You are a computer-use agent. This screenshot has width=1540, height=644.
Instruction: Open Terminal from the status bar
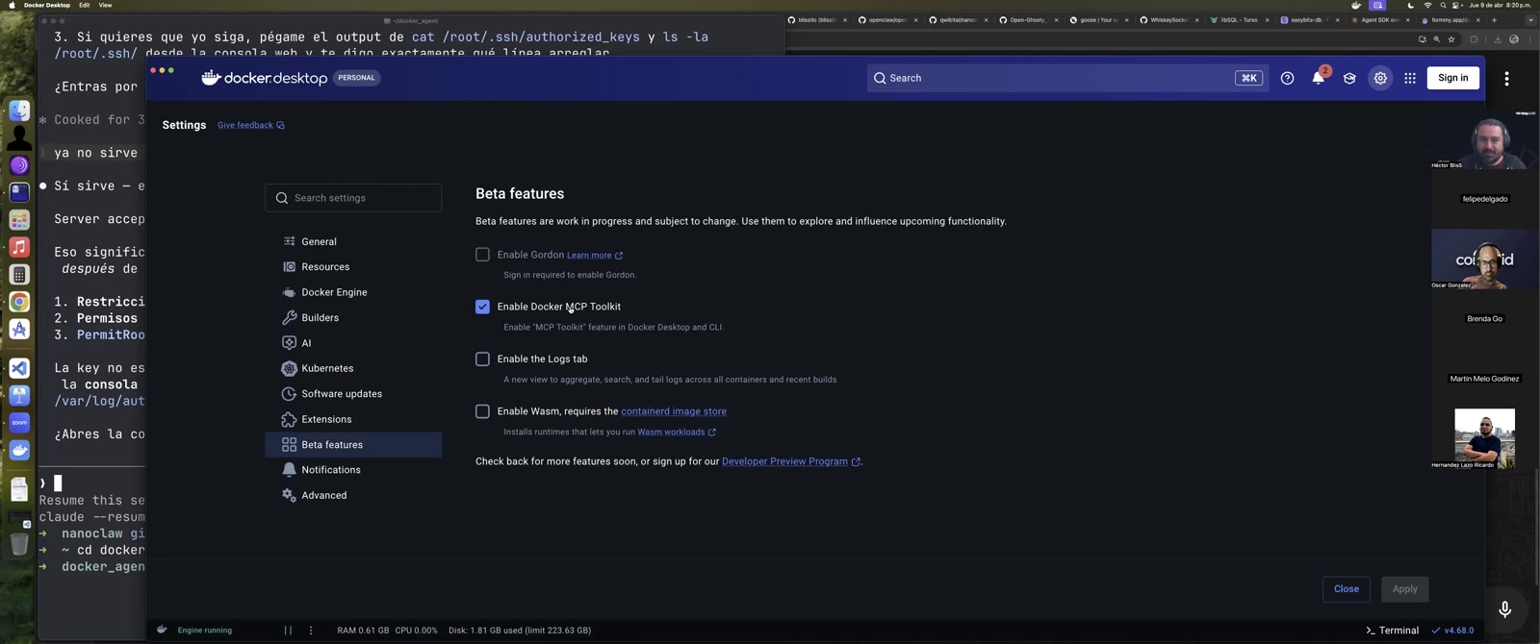click(x=1392, y=631)
